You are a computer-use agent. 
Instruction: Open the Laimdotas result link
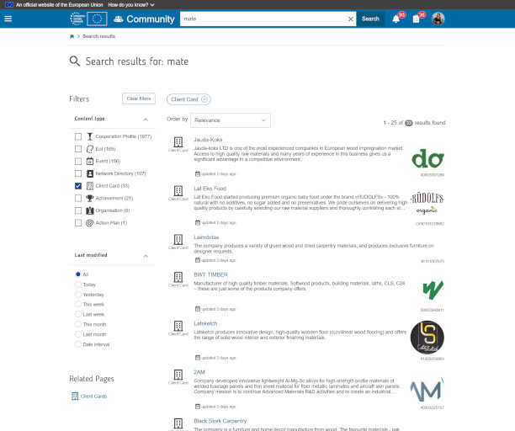tap(206, 237)
